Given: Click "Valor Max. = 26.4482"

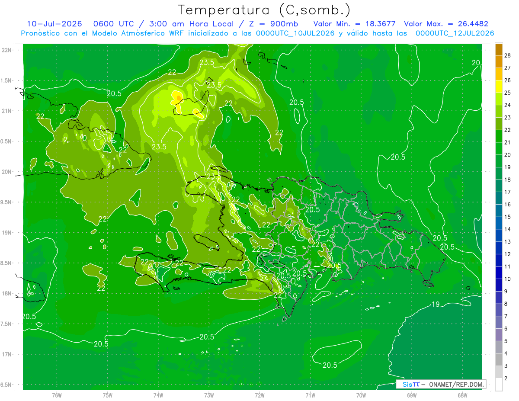Looking at the screenshot, I should coord(446,24).
